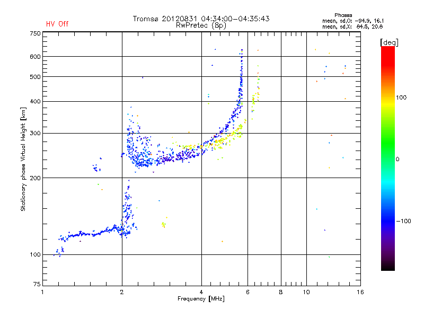Click the 'Phases' header text

click(343, 15)
